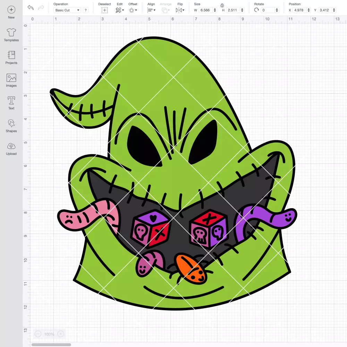
Task: Click the Operation help question mark
Action: tap(86, 10)
